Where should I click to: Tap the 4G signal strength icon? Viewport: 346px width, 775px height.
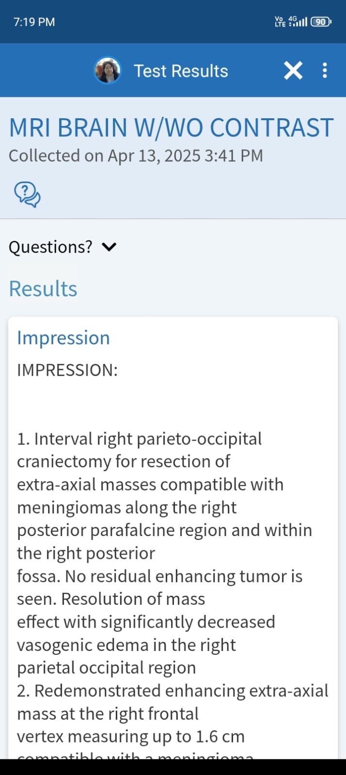298,22
